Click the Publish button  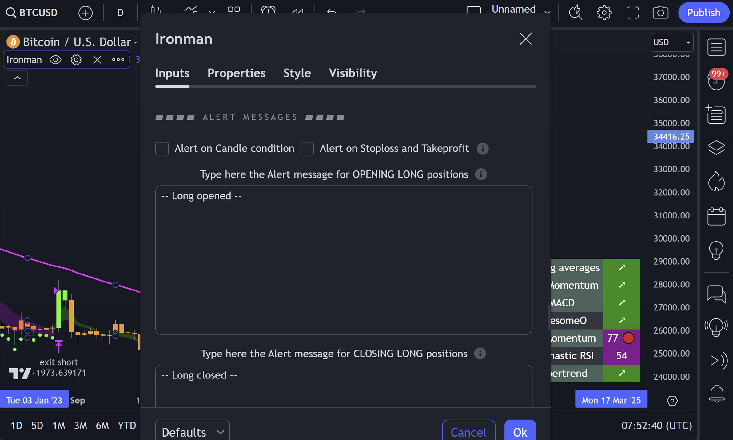703,13
